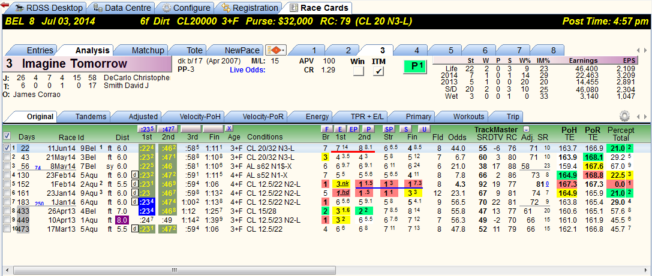Click the E running style filter button
Screen dimensions: 652x276
point(340,129)
